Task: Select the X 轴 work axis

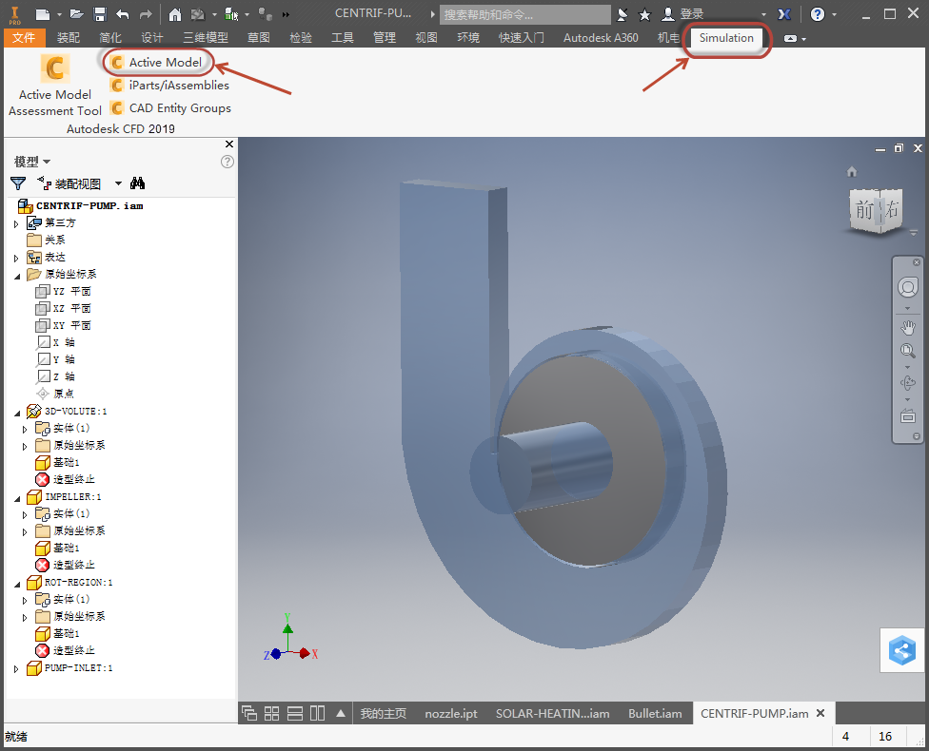Action: pos(56,342)
